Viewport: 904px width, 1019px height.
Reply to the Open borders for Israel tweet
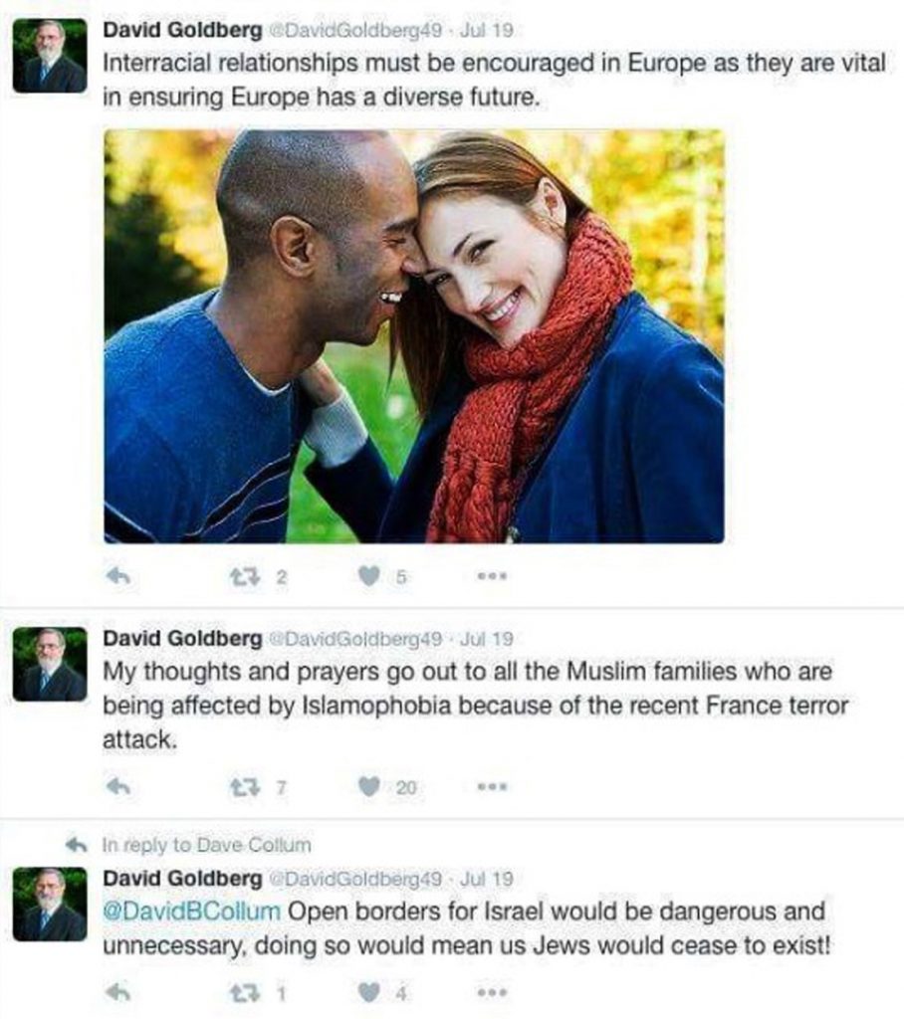point(118,992)
